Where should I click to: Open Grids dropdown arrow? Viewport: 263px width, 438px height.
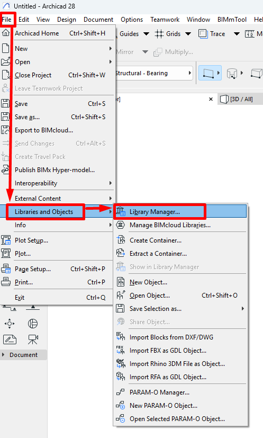[188, 34]
